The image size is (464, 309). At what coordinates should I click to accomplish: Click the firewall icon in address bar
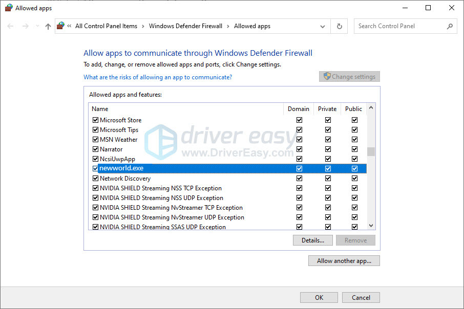click(60, 26)
